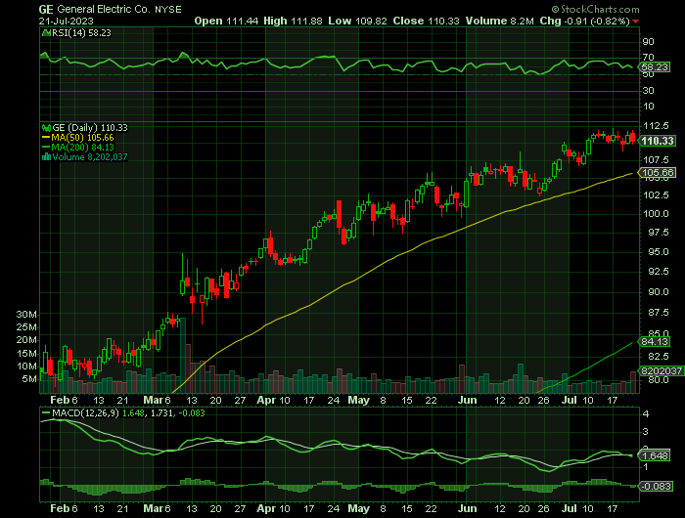
Task: Click the 8202037 volume axis tag
Action: (662, 371)
